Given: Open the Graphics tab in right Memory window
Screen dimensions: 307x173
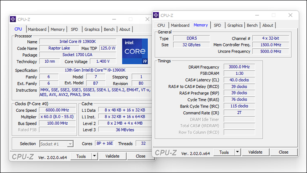Looking at the screenshot, I should 235,25.
